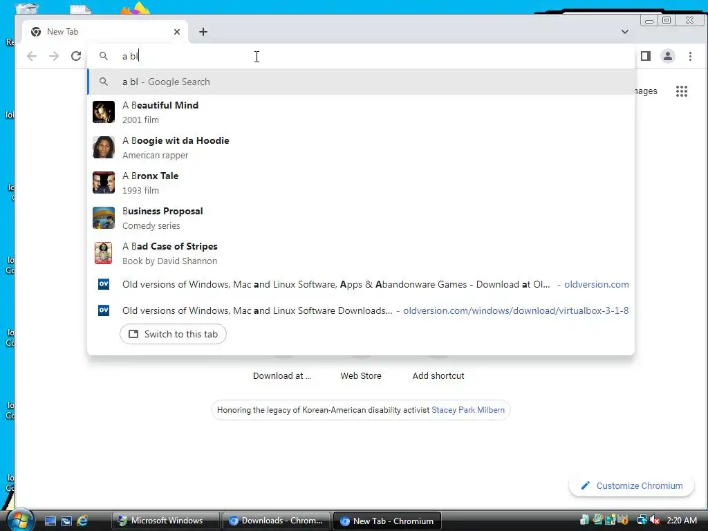The height and width of the screenshot is (531, 708).
Task: Click A Bronx Tale poster thumbnail
Action: coord(104,183)
